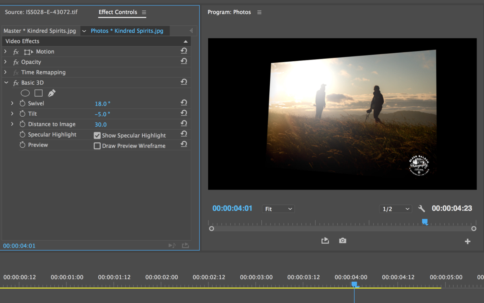Select the ellipse mask tool under Basic 3D
The height and width of the screenshot is (303, 484).
(25, 93)
